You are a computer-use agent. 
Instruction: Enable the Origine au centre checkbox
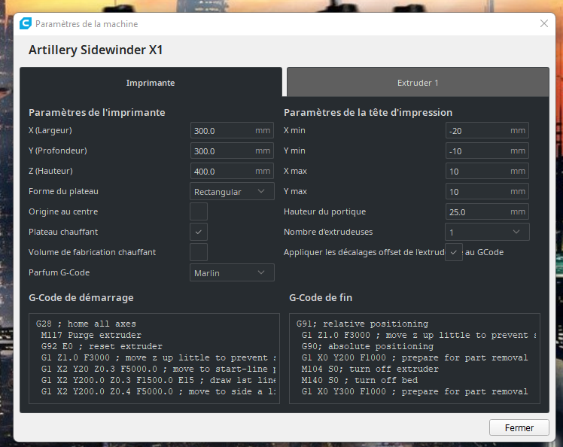pyautogui.click(x=199, y=211)
